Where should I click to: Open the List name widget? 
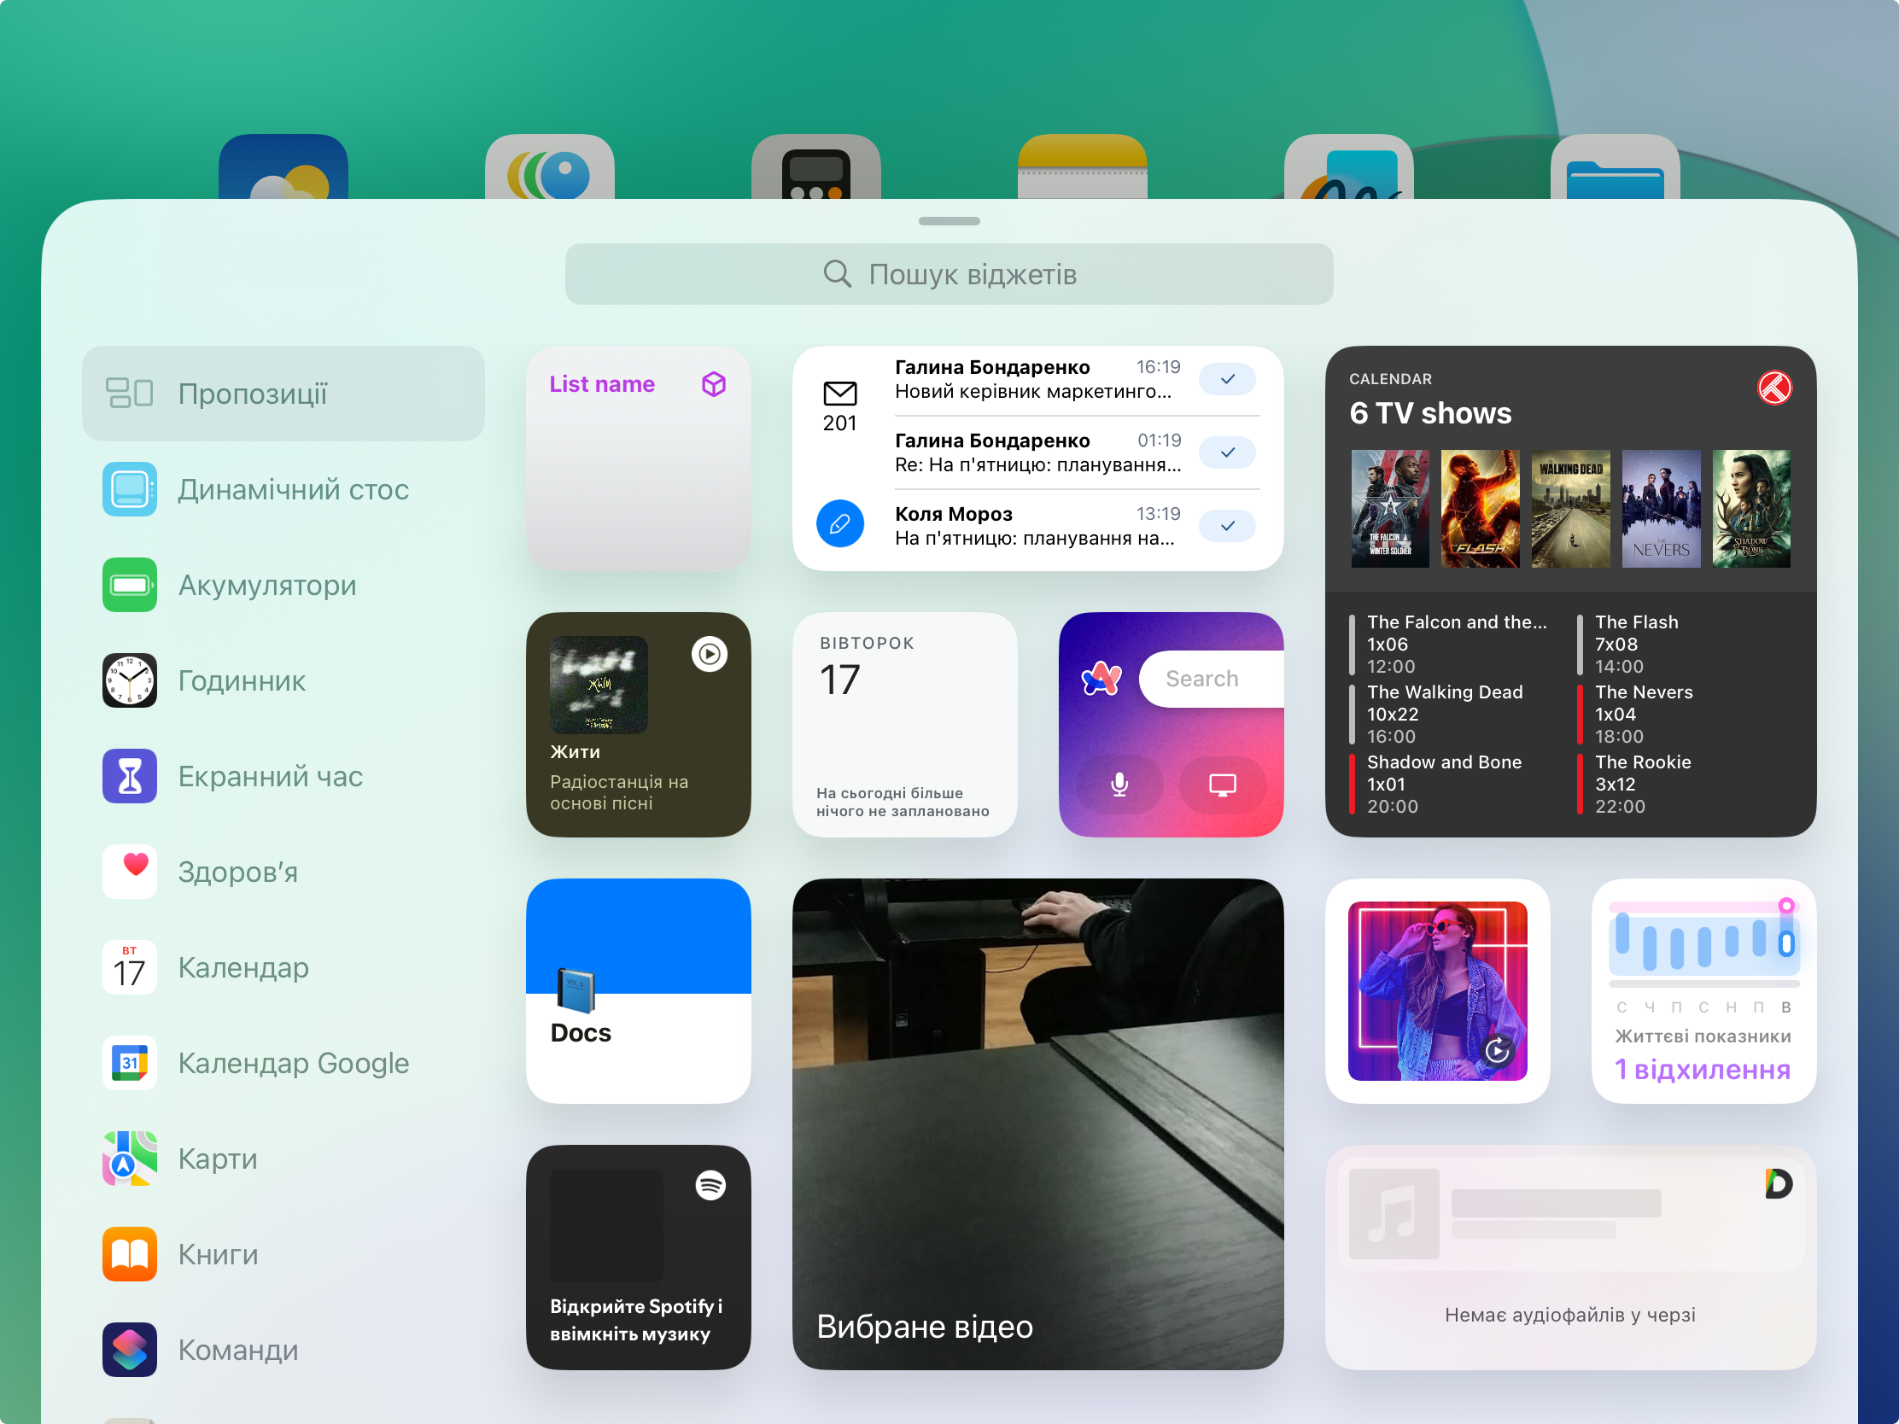point(638,458)
